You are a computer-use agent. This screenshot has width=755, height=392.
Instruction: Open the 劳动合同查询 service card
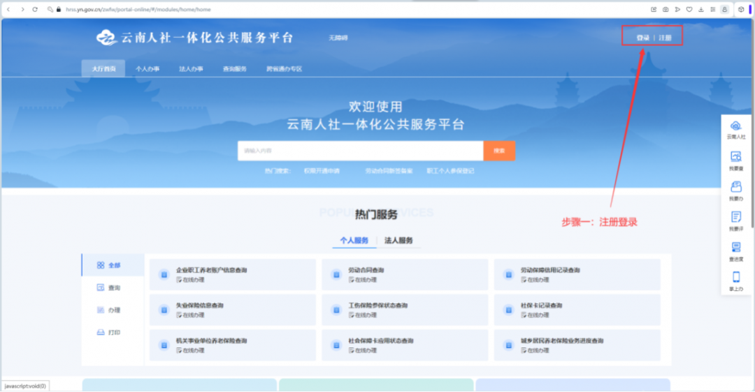pyautogui.click(x=405, y=274)
